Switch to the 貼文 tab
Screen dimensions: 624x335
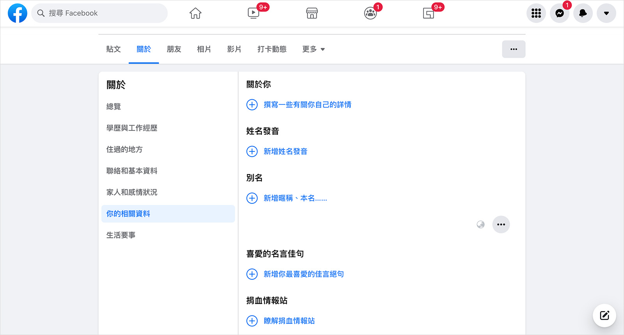113,49
